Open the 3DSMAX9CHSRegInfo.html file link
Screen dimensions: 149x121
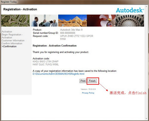[x=58, y=74]
